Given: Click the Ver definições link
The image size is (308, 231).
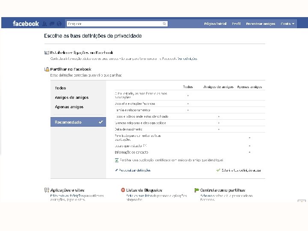Looking at the screenshot, I should click(188, 59).
